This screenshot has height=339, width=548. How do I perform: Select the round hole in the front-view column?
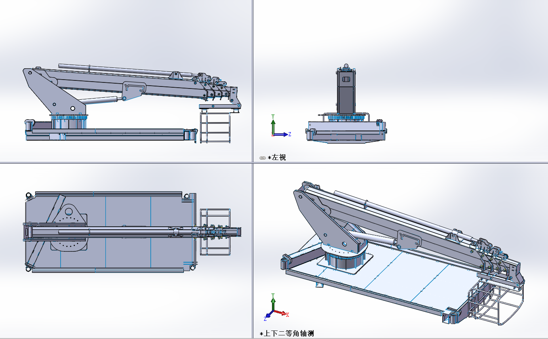72,108
